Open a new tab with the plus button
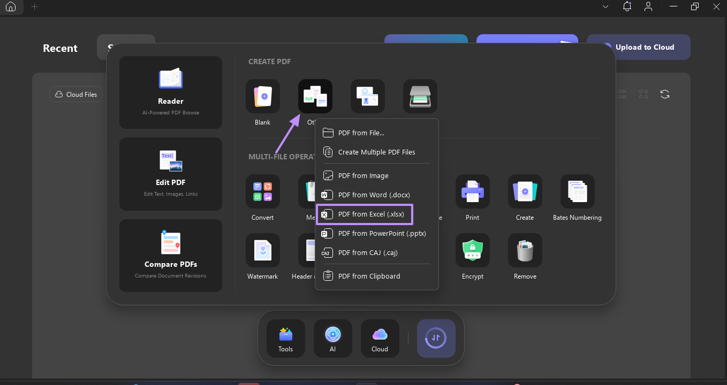 coord(34,7)
